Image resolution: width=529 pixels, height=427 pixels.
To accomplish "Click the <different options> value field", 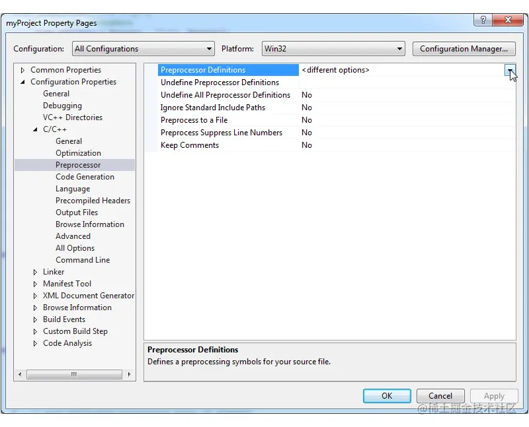I will [x=401, y=70].
